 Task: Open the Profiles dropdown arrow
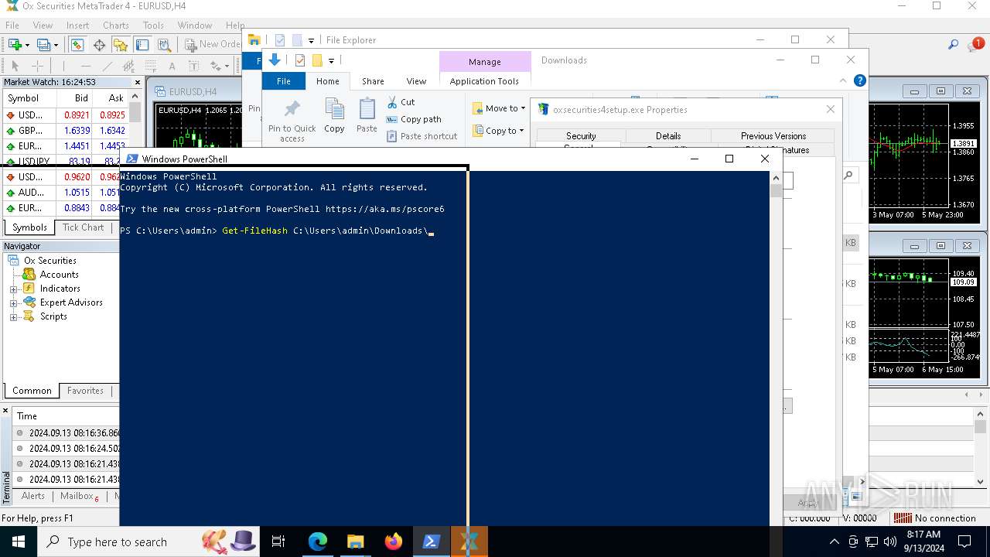pyautogui.click(x=55, y=45)
